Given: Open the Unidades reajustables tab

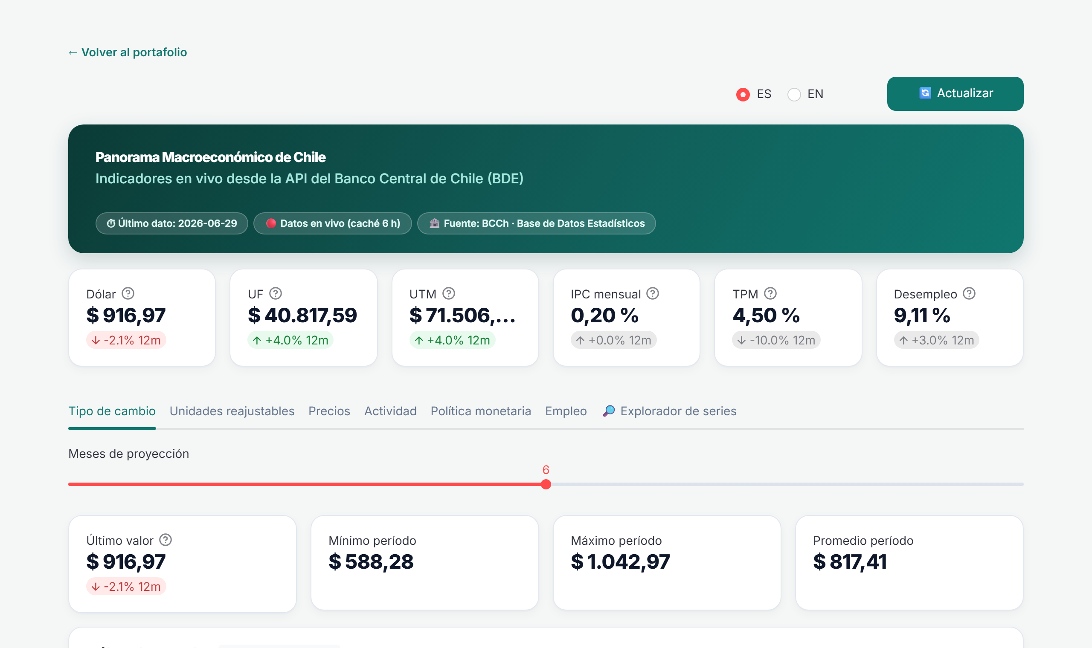Looking at the screenshot, I should point(232,411).
